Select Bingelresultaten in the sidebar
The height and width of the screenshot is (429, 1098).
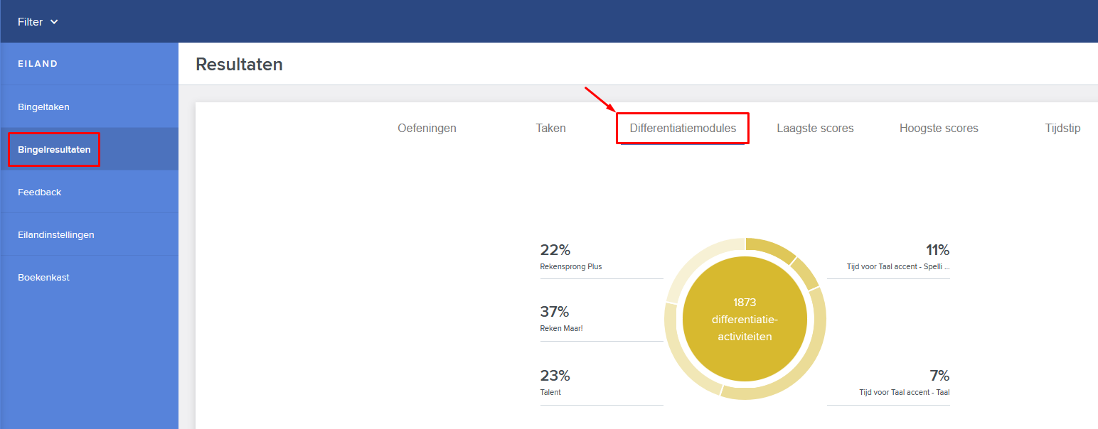point(89,149)
